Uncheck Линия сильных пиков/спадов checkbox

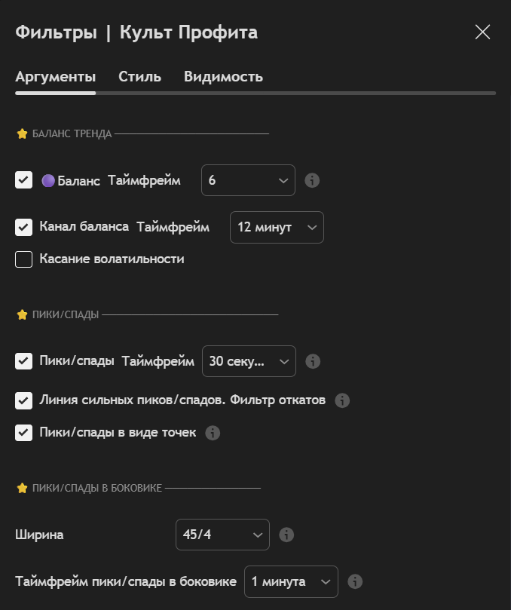tap(24, 400)
